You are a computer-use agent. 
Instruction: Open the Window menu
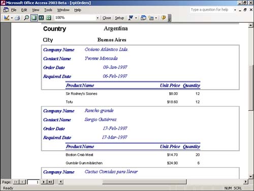(x=63, y=10)
